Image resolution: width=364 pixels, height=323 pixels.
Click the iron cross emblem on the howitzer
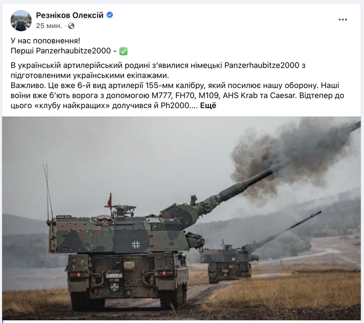tap(136, 244)
